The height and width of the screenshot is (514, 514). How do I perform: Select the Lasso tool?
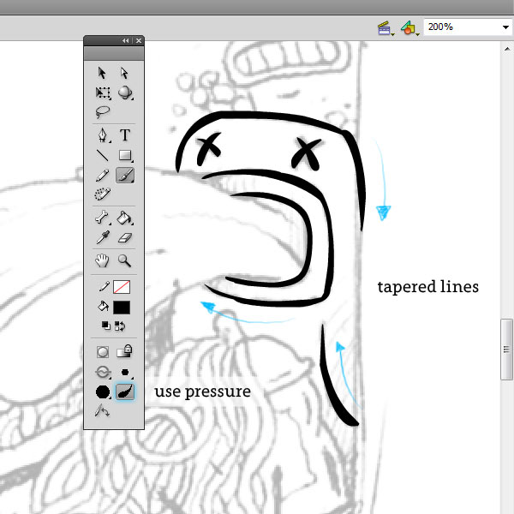pos(103,111)
